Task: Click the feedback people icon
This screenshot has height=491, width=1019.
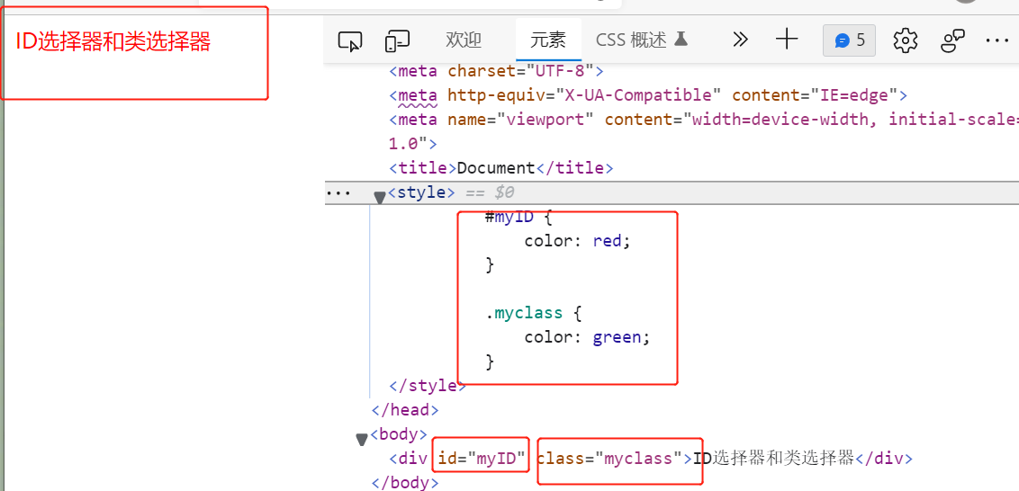Action: pyautogui.click(x=952, y=41)
